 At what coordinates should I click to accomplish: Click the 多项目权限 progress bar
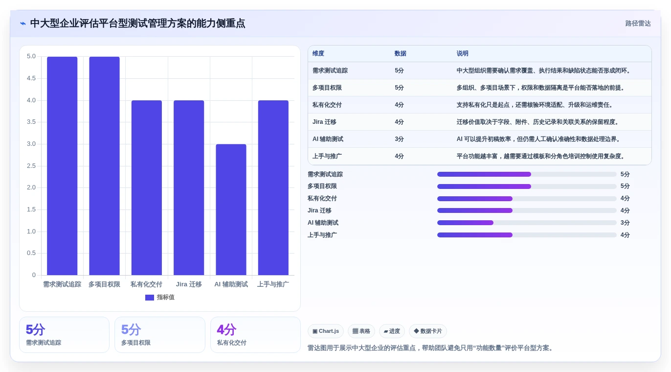pyautogui.click(x=527, y=186)
